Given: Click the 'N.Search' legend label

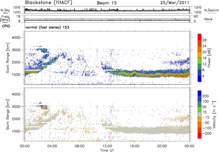Looking at the screenshot, I should pyautogui.click(x=212, y=10).
